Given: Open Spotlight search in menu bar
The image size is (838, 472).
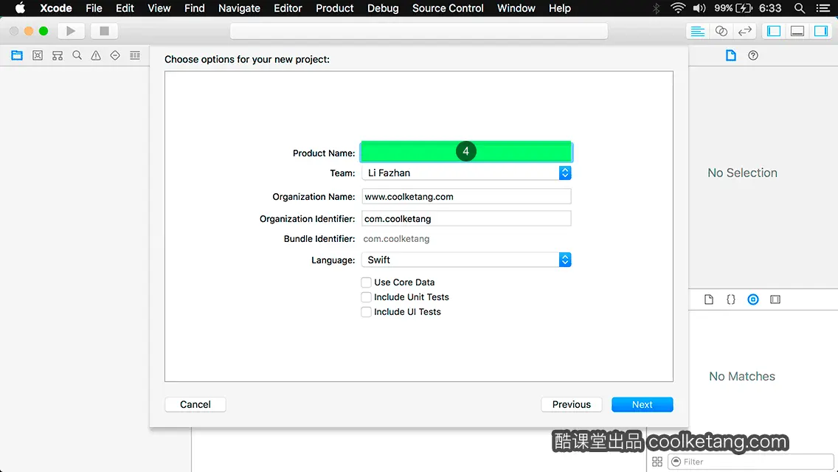Looking at the screenshot, I should click(800, 8).
